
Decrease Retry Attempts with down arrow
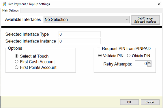(149, 65)
